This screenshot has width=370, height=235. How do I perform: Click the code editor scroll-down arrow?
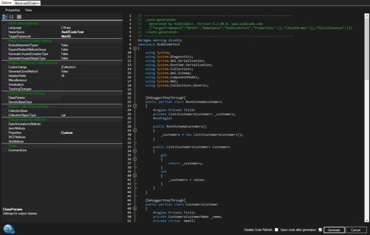[x=367, y=220]
